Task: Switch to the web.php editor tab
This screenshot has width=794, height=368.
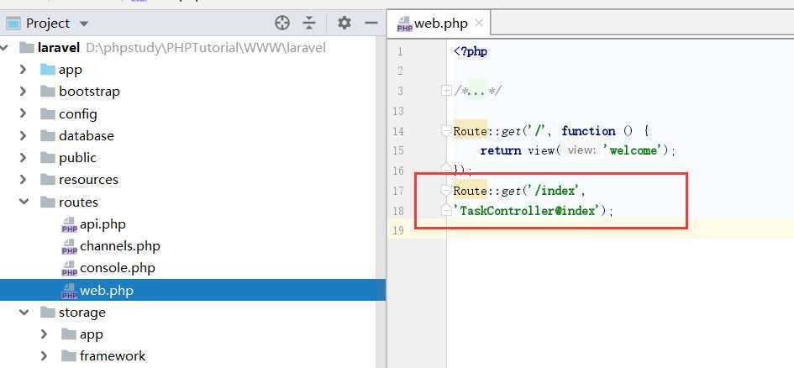Action: click(x=439, y=24)
